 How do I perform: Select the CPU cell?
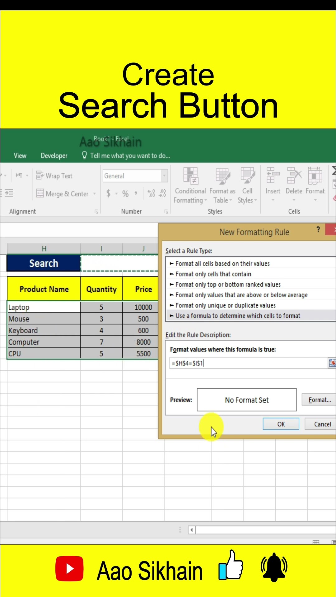pos(44,354)
